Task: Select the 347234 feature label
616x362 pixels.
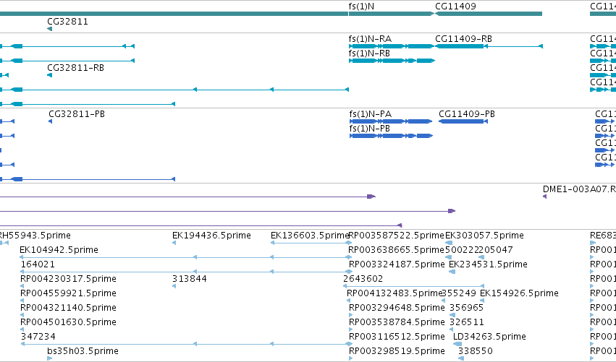Action: (x=38, y=337)
